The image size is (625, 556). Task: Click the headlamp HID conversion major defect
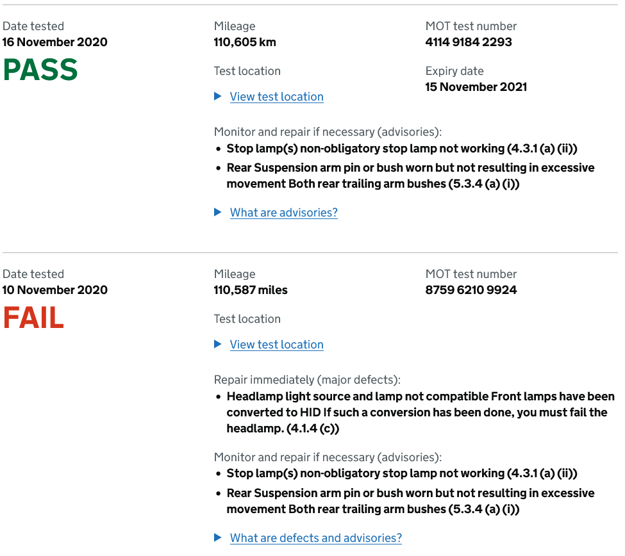pos(421,413)
